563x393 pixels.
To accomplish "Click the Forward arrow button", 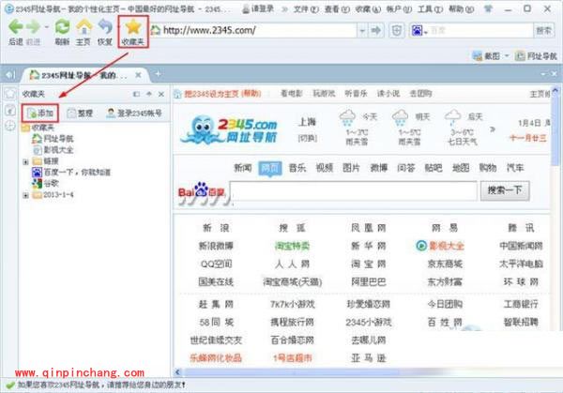I will pyautogui.click(x=34, y=27).
